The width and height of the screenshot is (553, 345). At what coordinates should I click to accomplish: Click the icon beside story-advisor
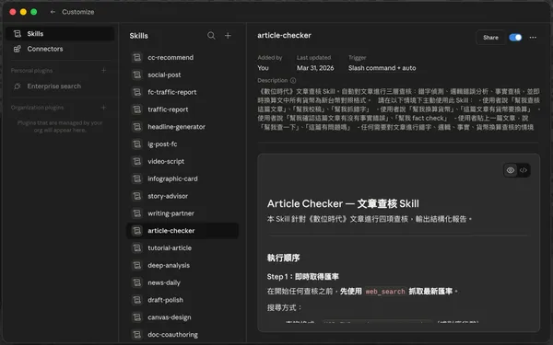click(136, 196)
